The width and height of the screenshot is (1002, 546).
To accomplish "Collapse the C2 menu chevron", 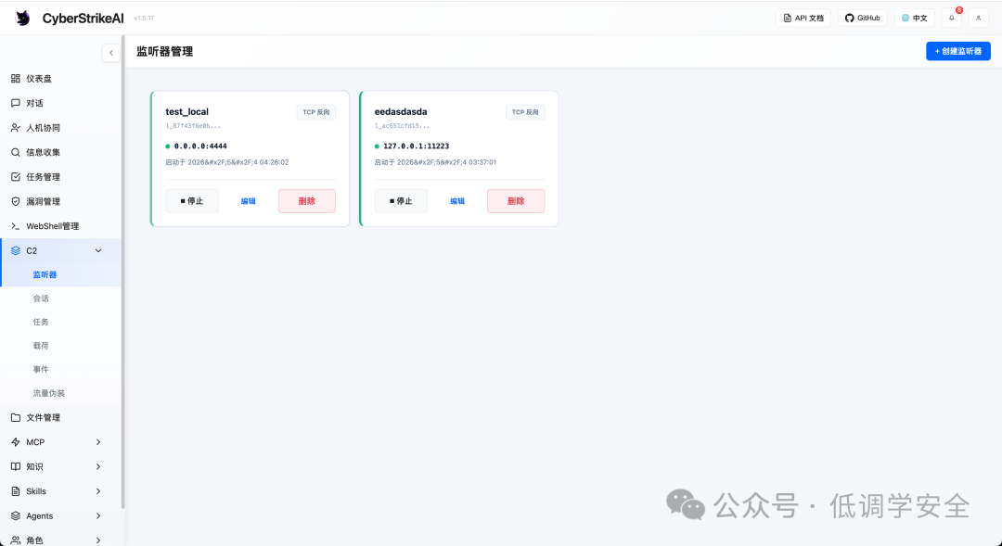I will coord(98,251).
